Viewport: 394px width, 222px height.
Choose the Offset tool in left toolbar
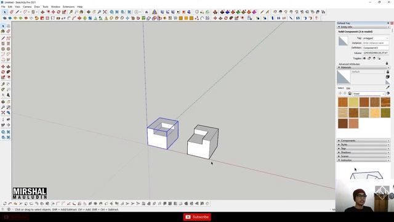(x=8, y=77)
